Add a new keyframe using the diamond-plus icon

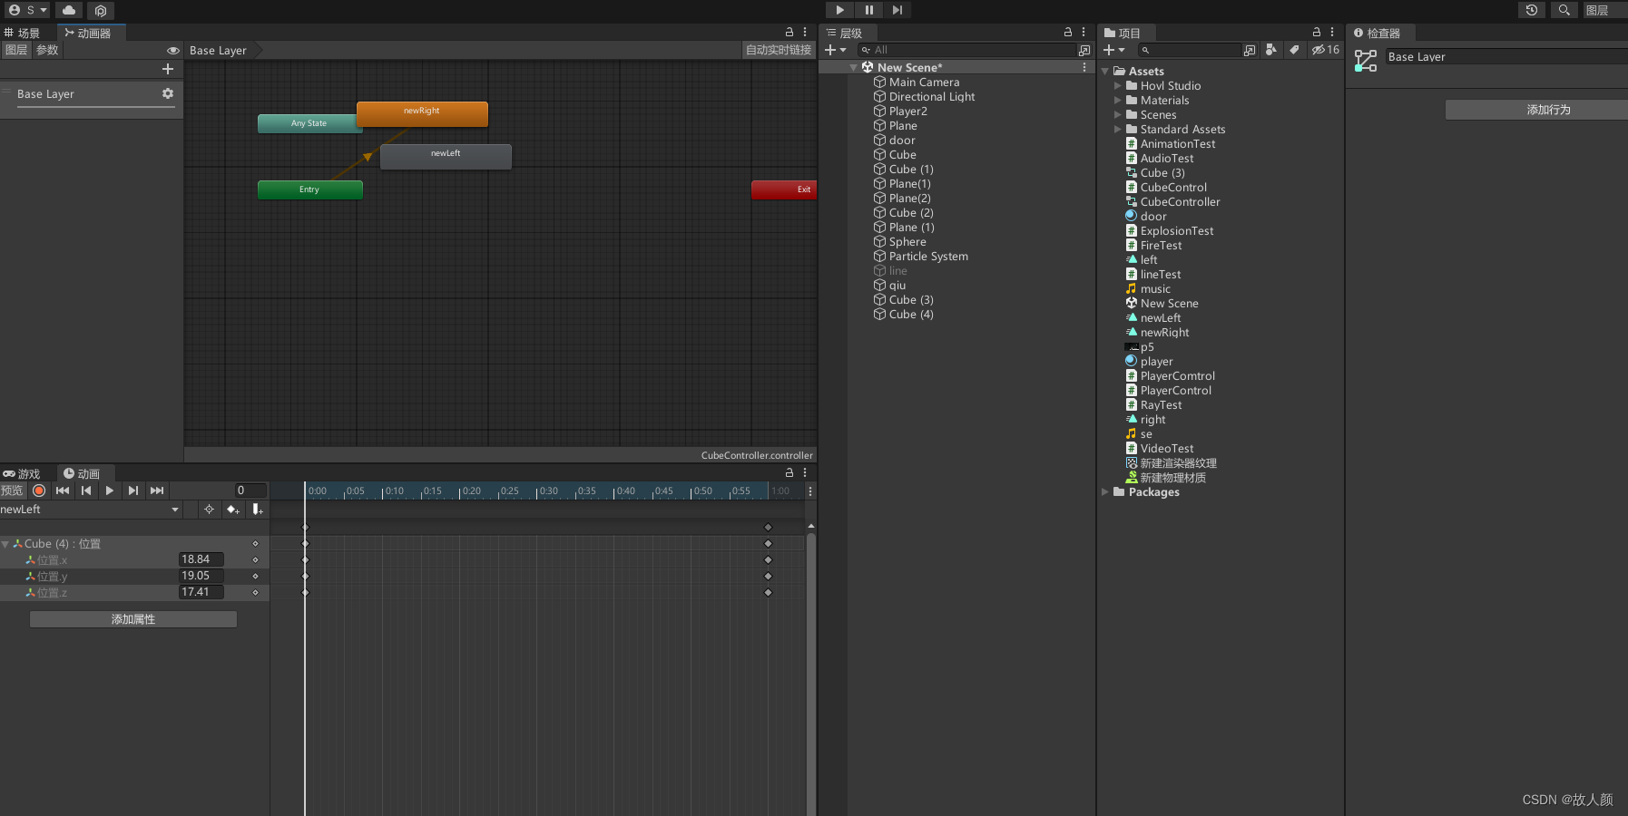pos(233,510)
